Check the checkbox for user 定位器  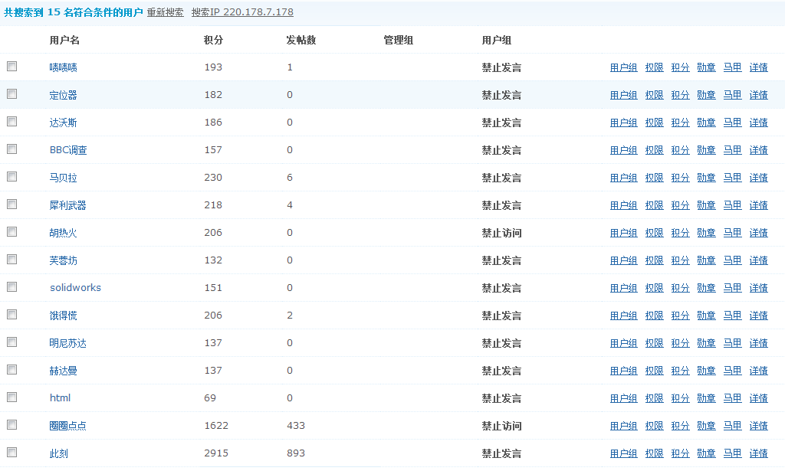pos(11,94)
